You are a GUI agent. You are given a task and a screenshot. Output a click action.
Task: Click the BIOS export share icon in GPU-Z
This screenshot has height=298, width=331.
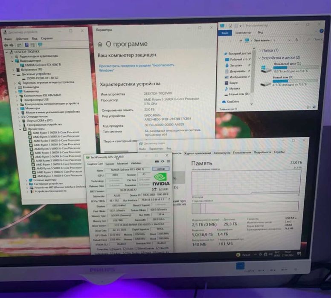[x=154, y=189]
